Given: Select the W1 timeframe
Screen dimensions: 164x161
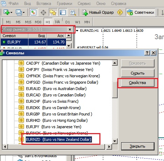Looking at the screenshot, I should tap(78, 22).
